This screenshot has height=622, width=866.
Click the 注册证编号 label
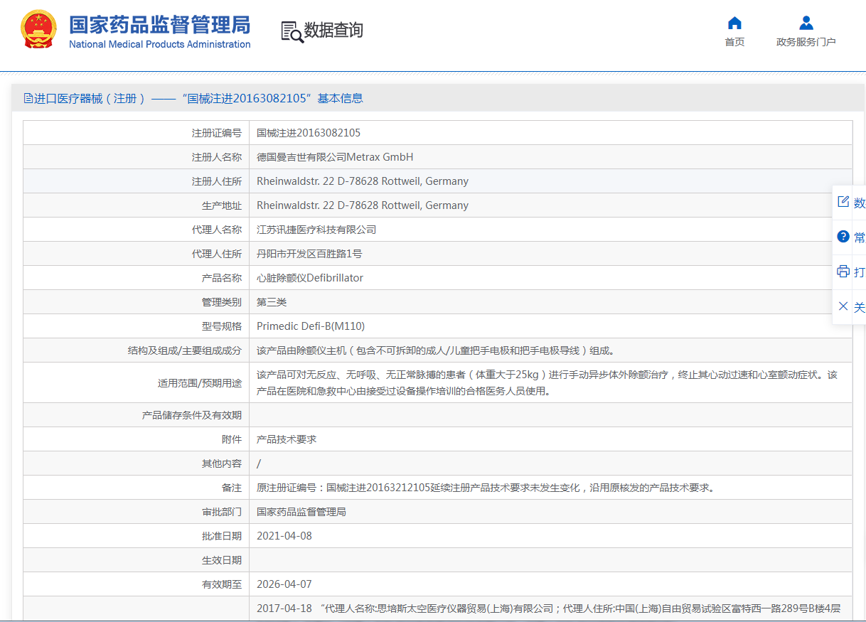(x=217, y=133)
